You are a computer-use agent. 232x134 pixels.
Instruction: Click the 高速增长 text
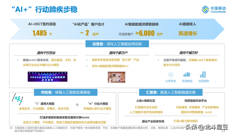[x=188, y=34]
